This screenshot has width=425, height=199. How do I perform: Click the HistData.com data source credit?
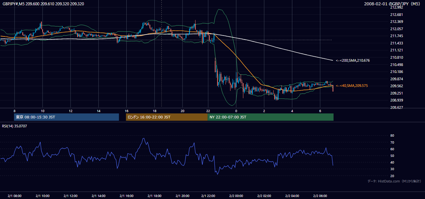pyautogui.click(x=394, y=181)
